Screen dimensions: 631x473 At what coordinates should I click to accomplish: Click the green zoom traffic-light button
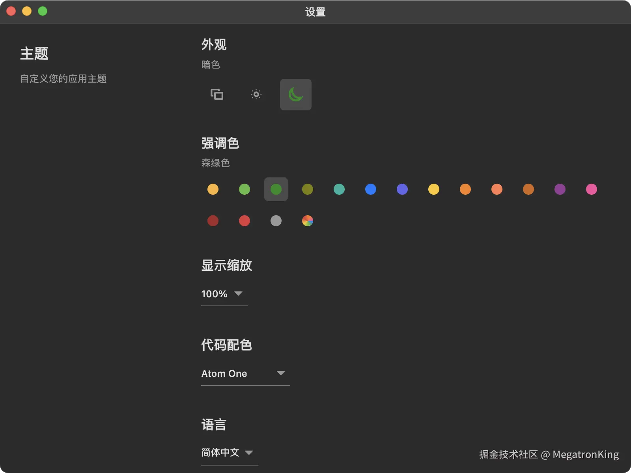point(43,11)
